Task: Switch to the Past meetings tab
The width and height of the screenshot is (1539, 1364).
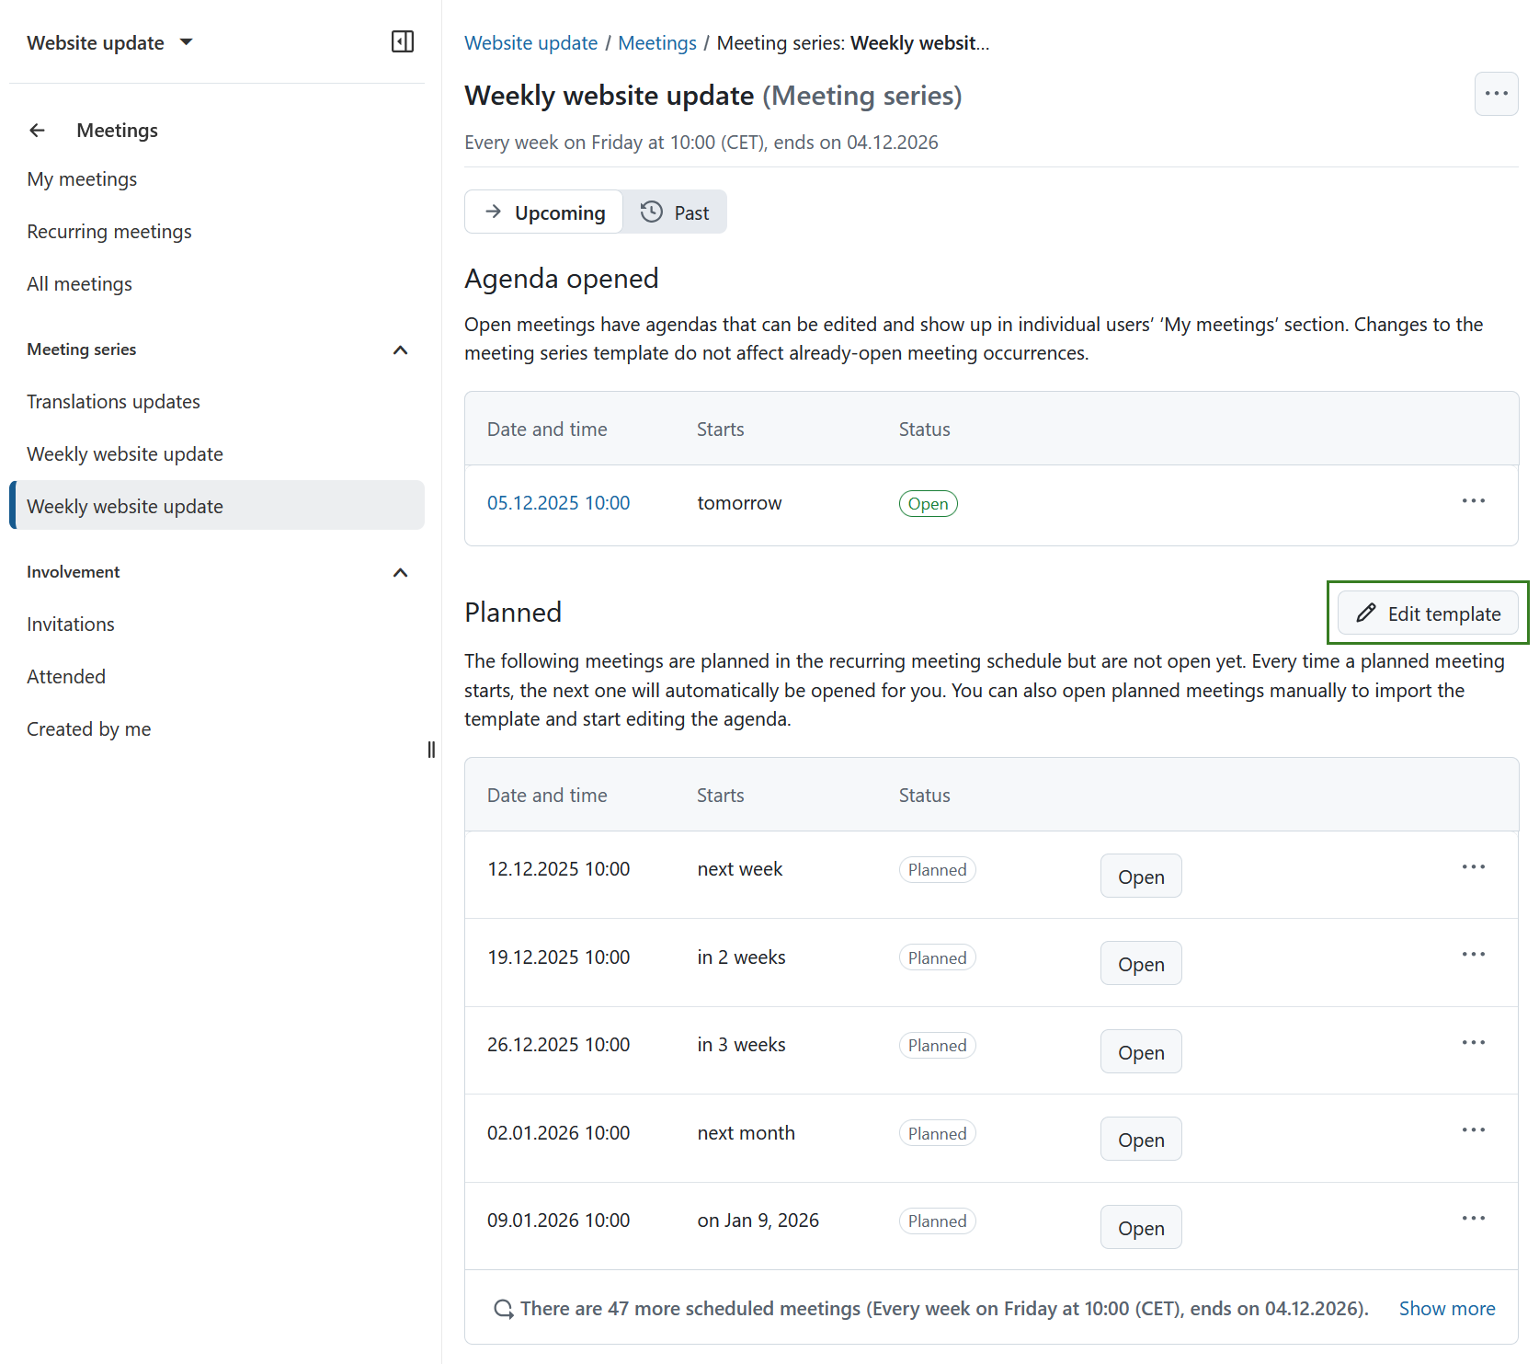Action: (675, 212)
